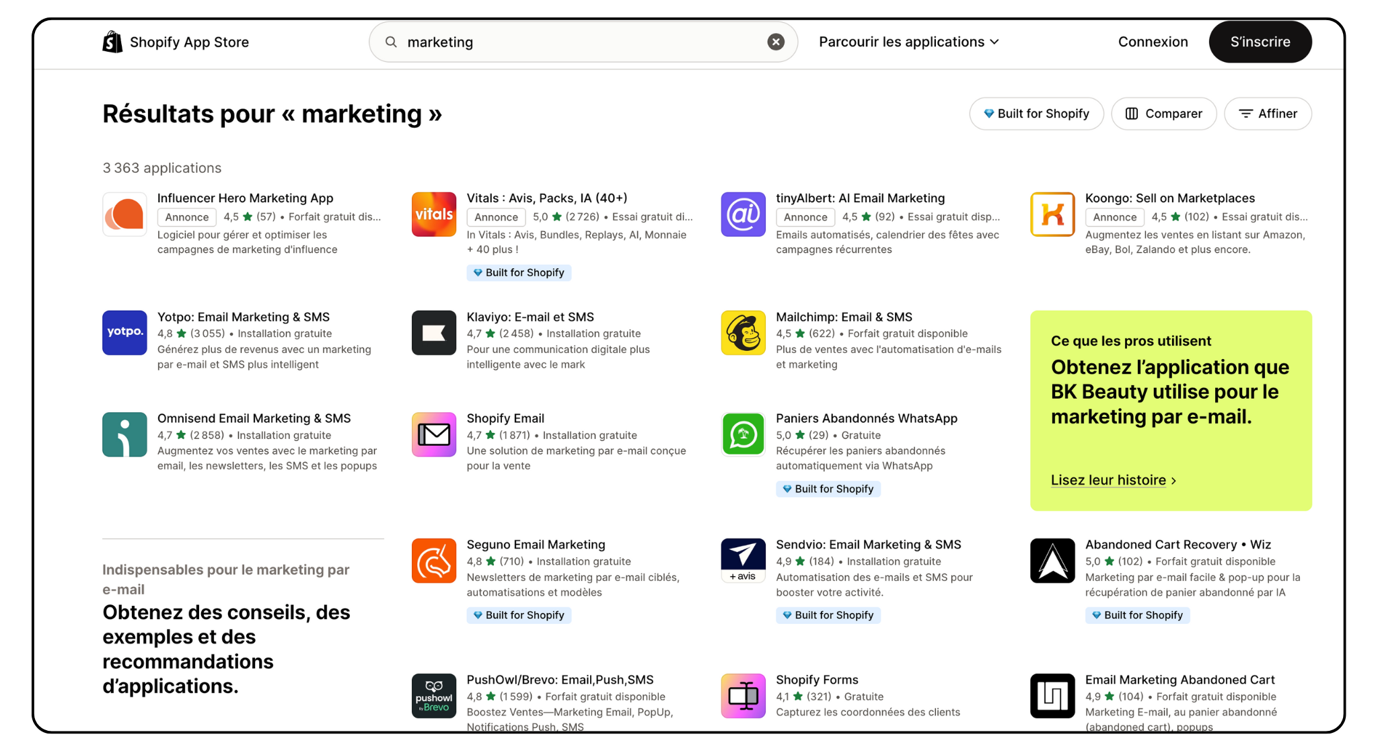Screen dimensions: 1378x751
Task: Toggle the Built for Shopify filter
Action: click(1036, 114)
